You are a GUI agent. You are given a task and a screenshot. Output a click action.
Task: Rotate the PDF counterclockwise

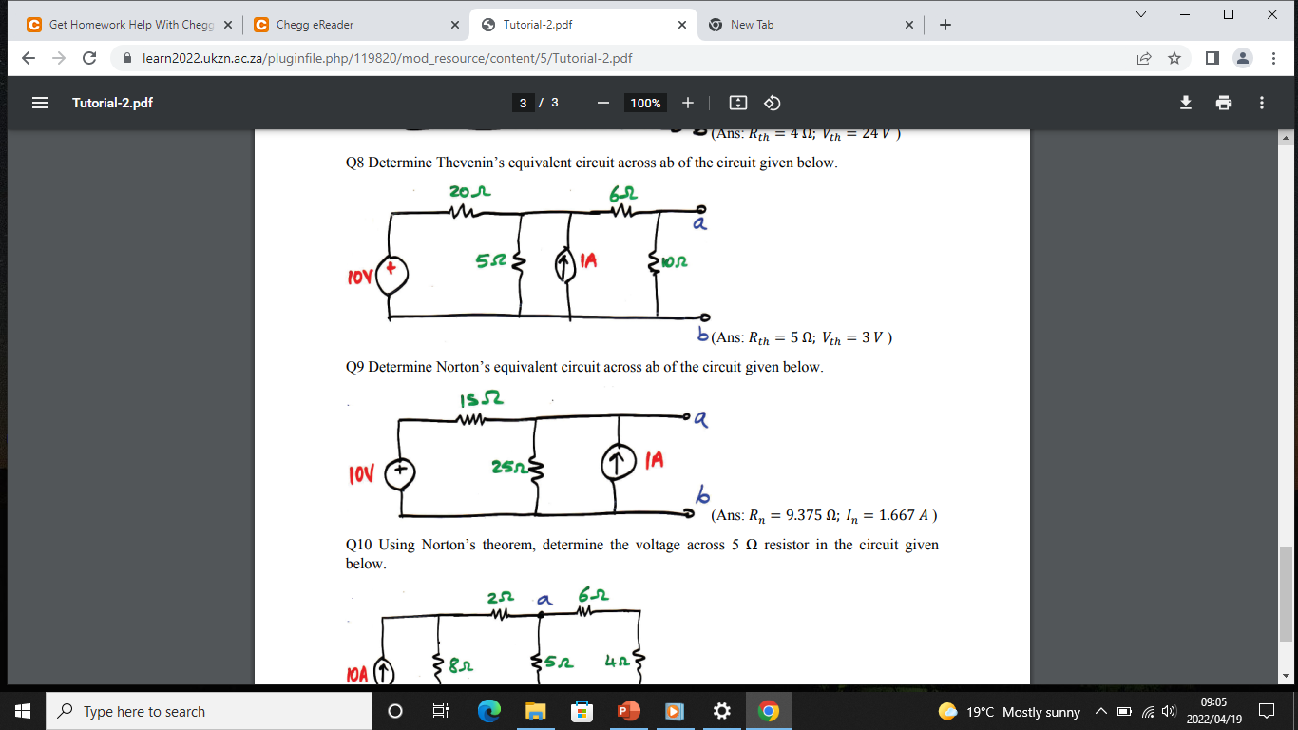click(x=773, y=103)
